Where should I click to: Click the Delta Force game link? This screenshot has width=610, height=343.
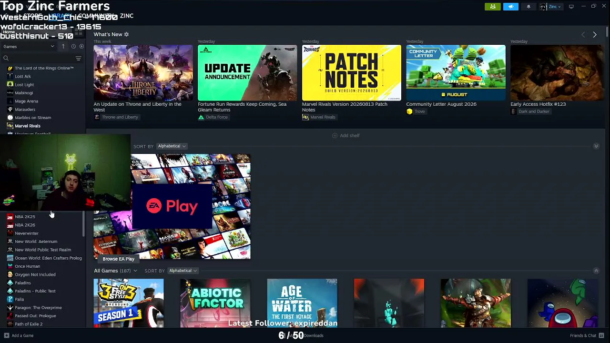coord(213,117)
